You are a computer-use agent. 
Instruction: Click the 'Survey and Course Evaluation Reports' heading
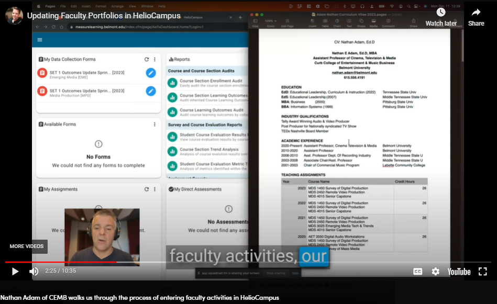tap(205, 125)
